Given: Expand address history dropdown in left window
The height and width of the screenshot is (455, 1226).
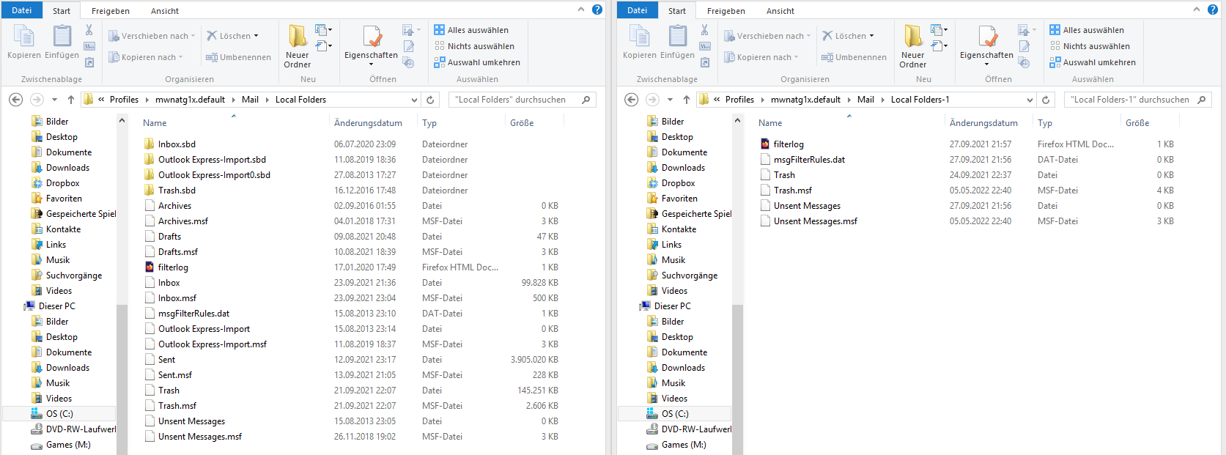Looking at the screenshot, I should coord(414,100).
